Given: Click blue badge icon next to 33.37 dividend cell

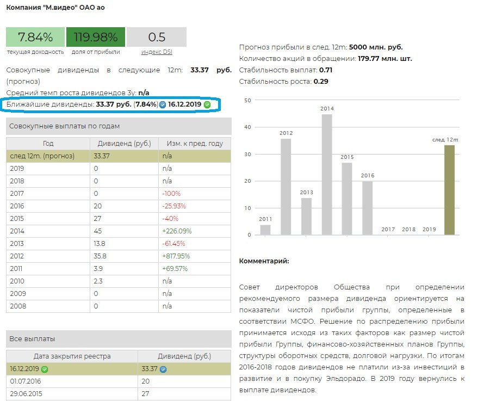Looking at the screenshot, I should 163,369.
